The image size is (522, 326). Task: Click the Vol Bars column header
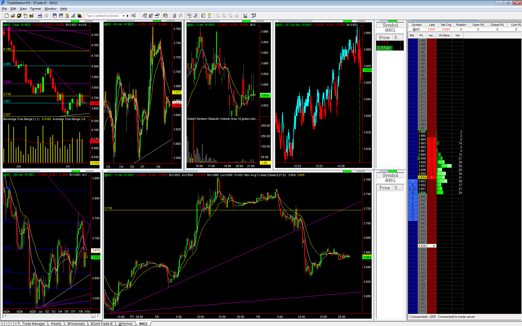444,35
